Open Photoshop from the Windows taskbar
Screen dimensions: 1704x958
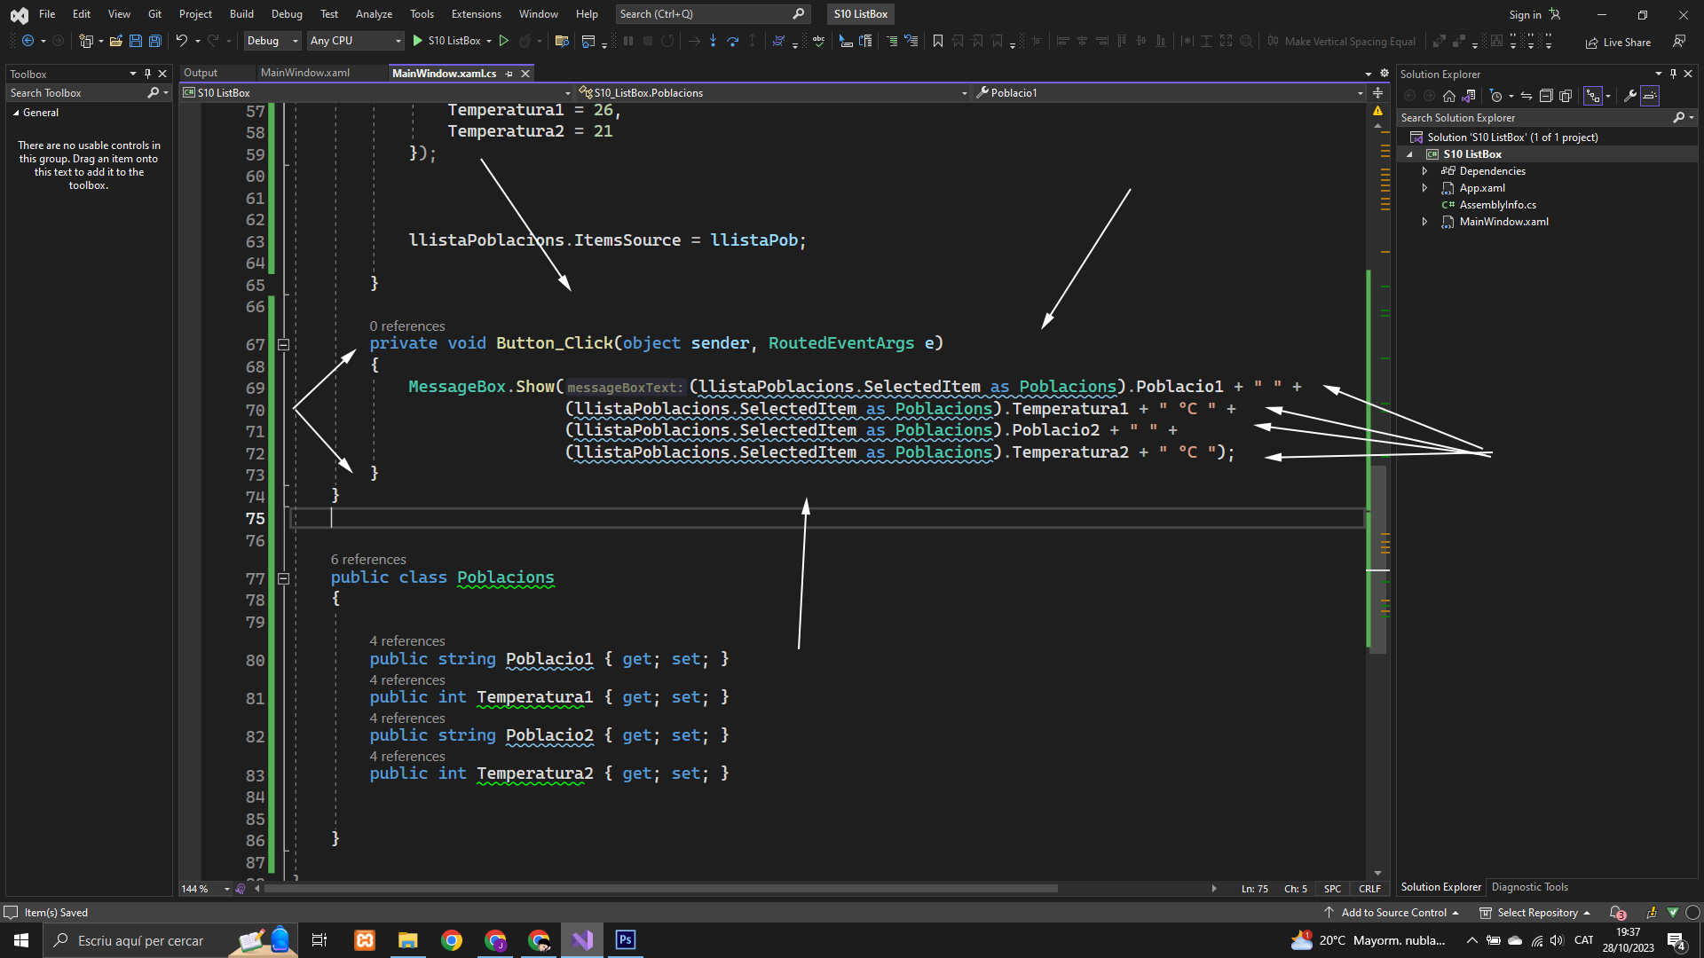point(626,940)
